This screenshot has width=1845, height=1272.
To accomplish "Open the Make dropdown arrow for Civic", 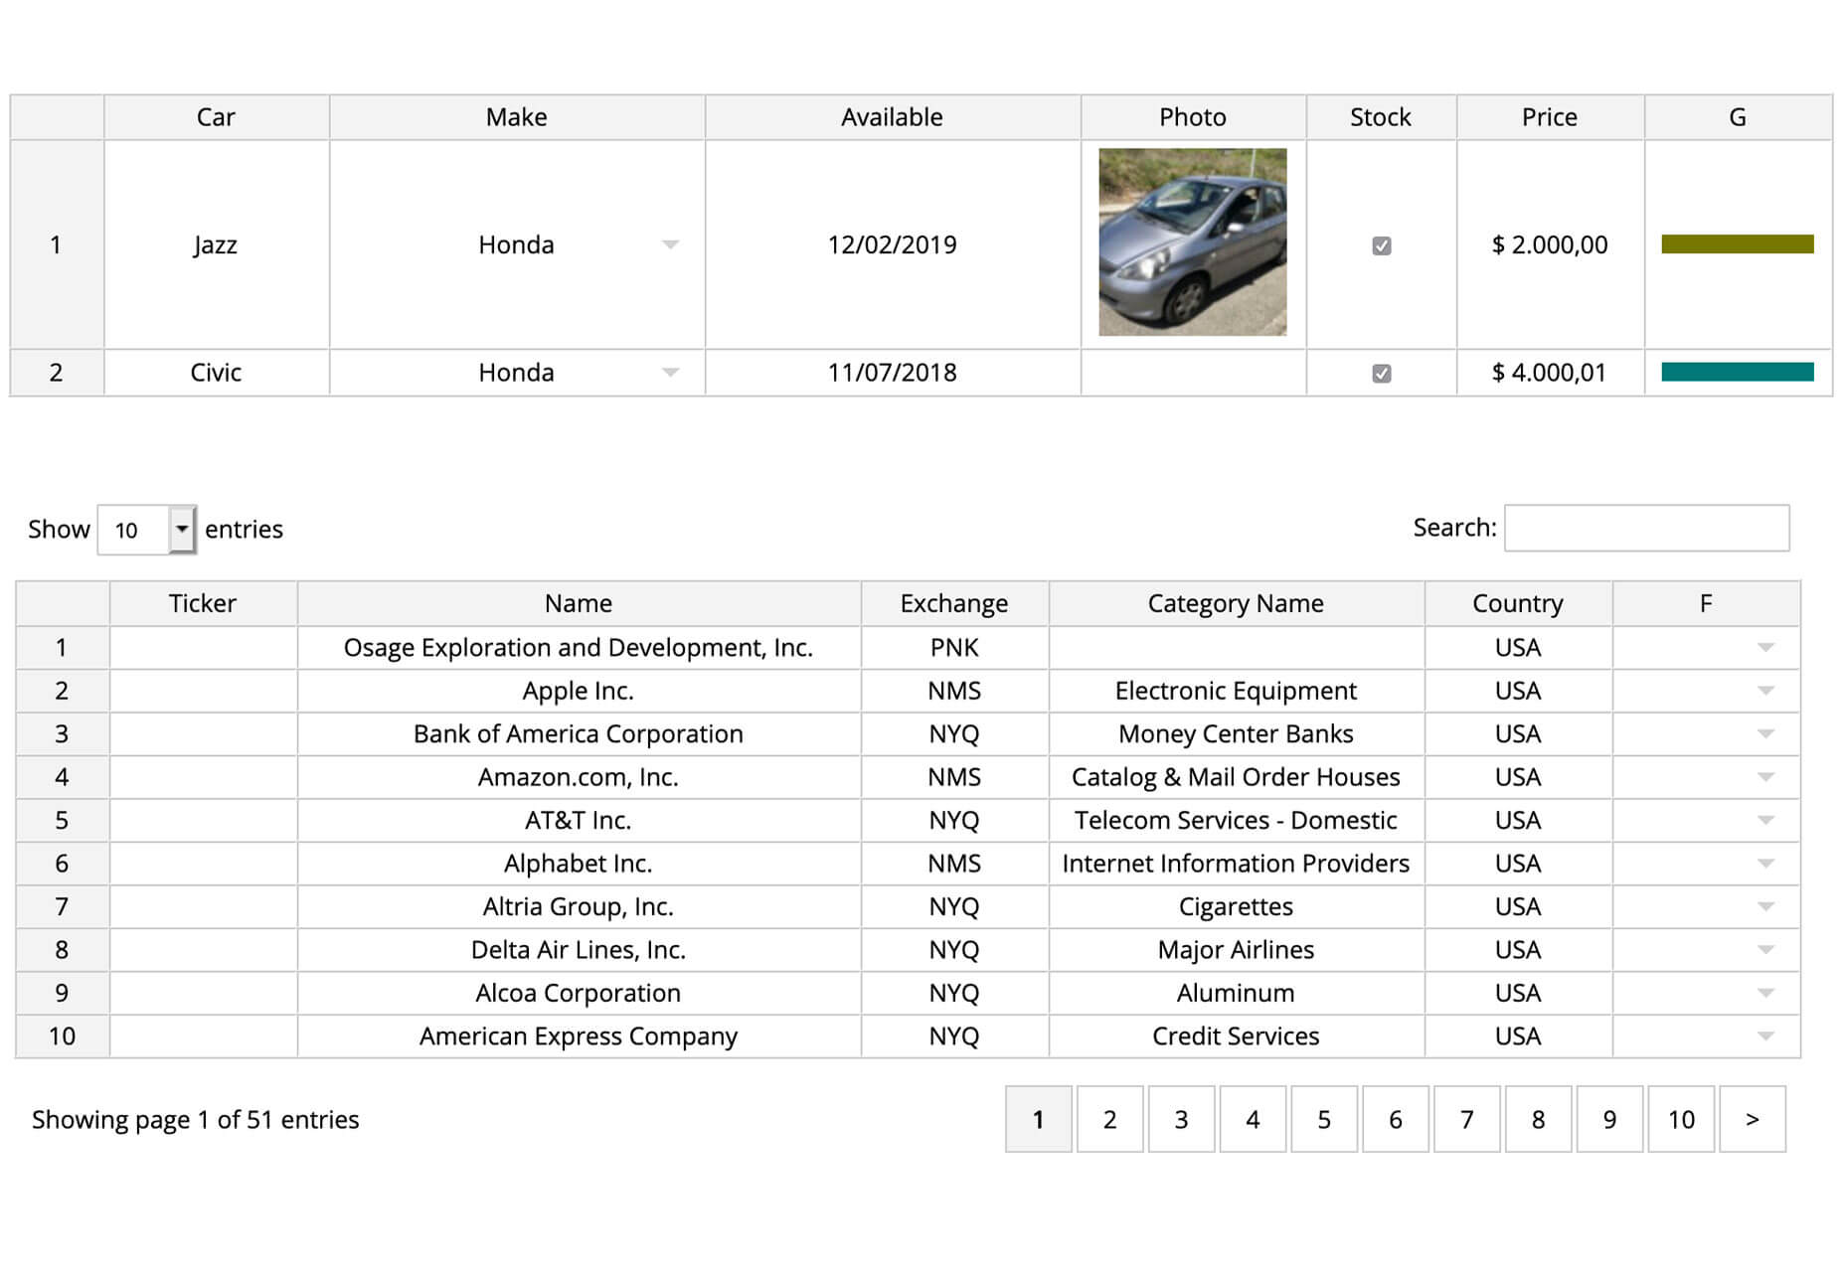I will click(671, 373).
